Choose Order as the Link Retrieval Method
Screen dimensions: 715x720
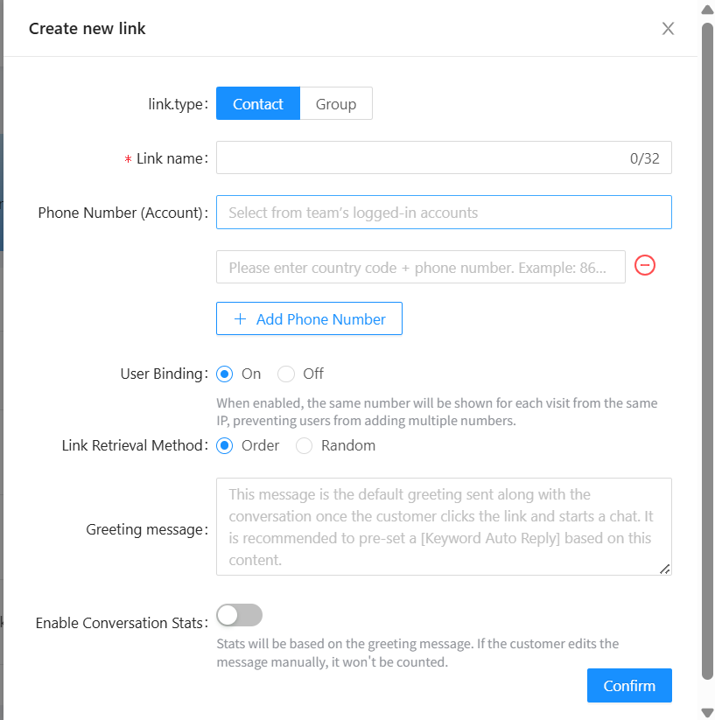pyautogui.click(x=226, y=445)
